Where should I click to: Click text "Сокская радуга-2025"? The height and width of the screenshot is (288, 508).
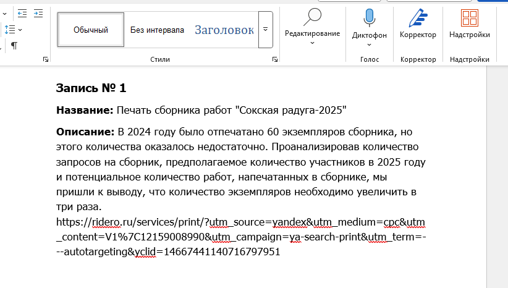(x=292, y=110)
